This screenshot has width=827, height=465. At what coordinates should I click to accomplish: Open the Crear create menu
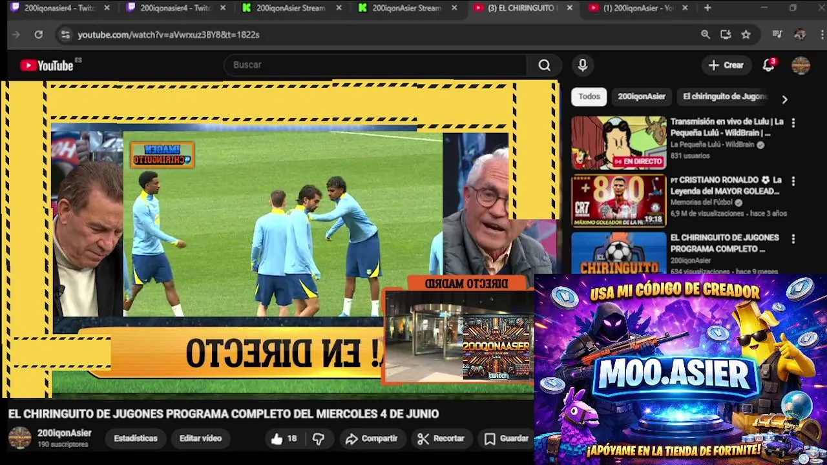tap(726, 65)
